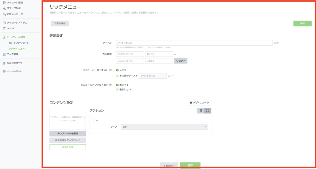Screen dimensions: 317x169
Task: Click the デザインガイド button
Action: point(199,102)
